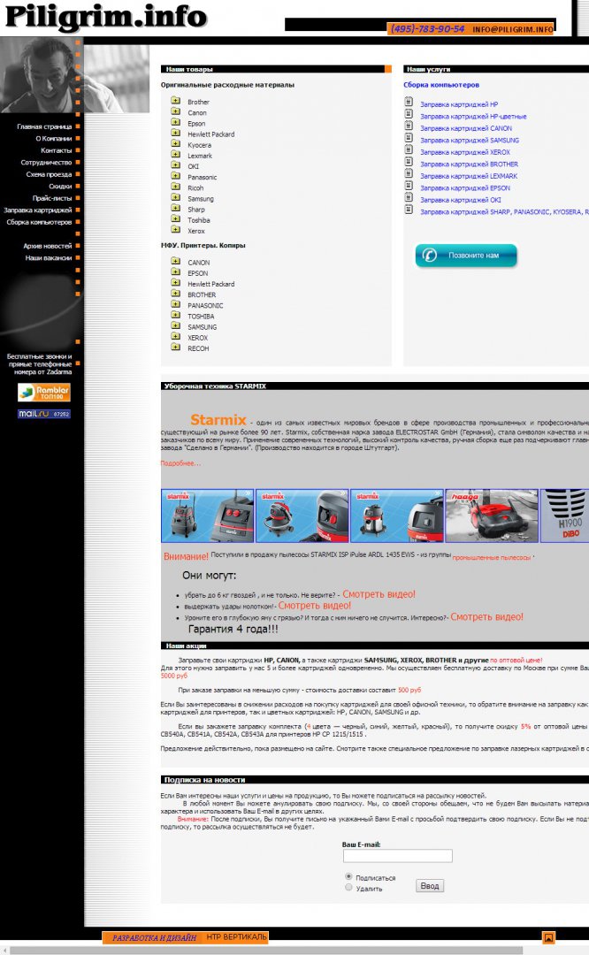Open the haaga sweeper product thumbnail
The height and width of the screenshot is (955, 589).
tap(492, 516)
